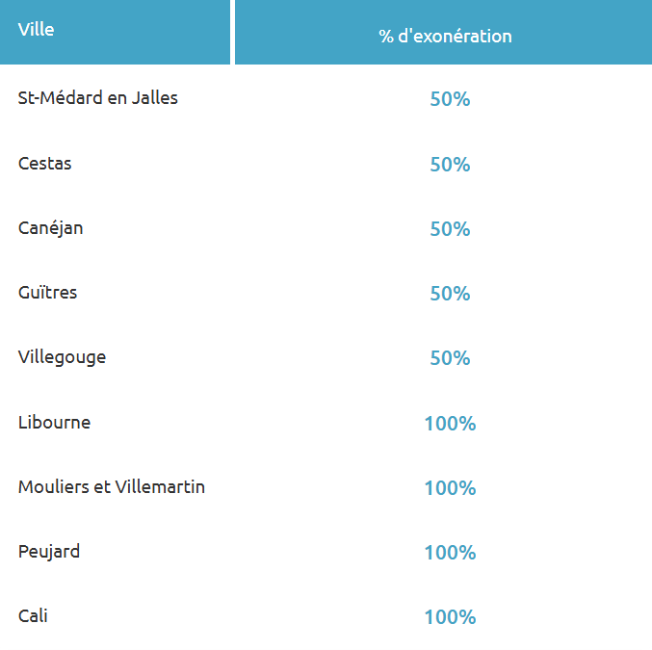
Task: Select Mouliers et Villemartin cell
Action: [x=112, y=487]
